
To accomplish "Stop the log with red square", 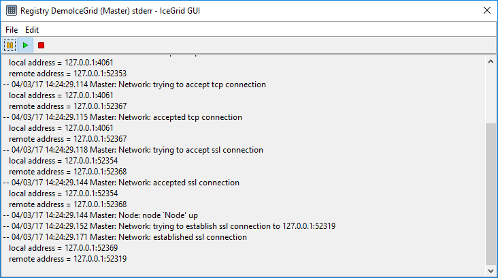I will click(x=41, y=46).
